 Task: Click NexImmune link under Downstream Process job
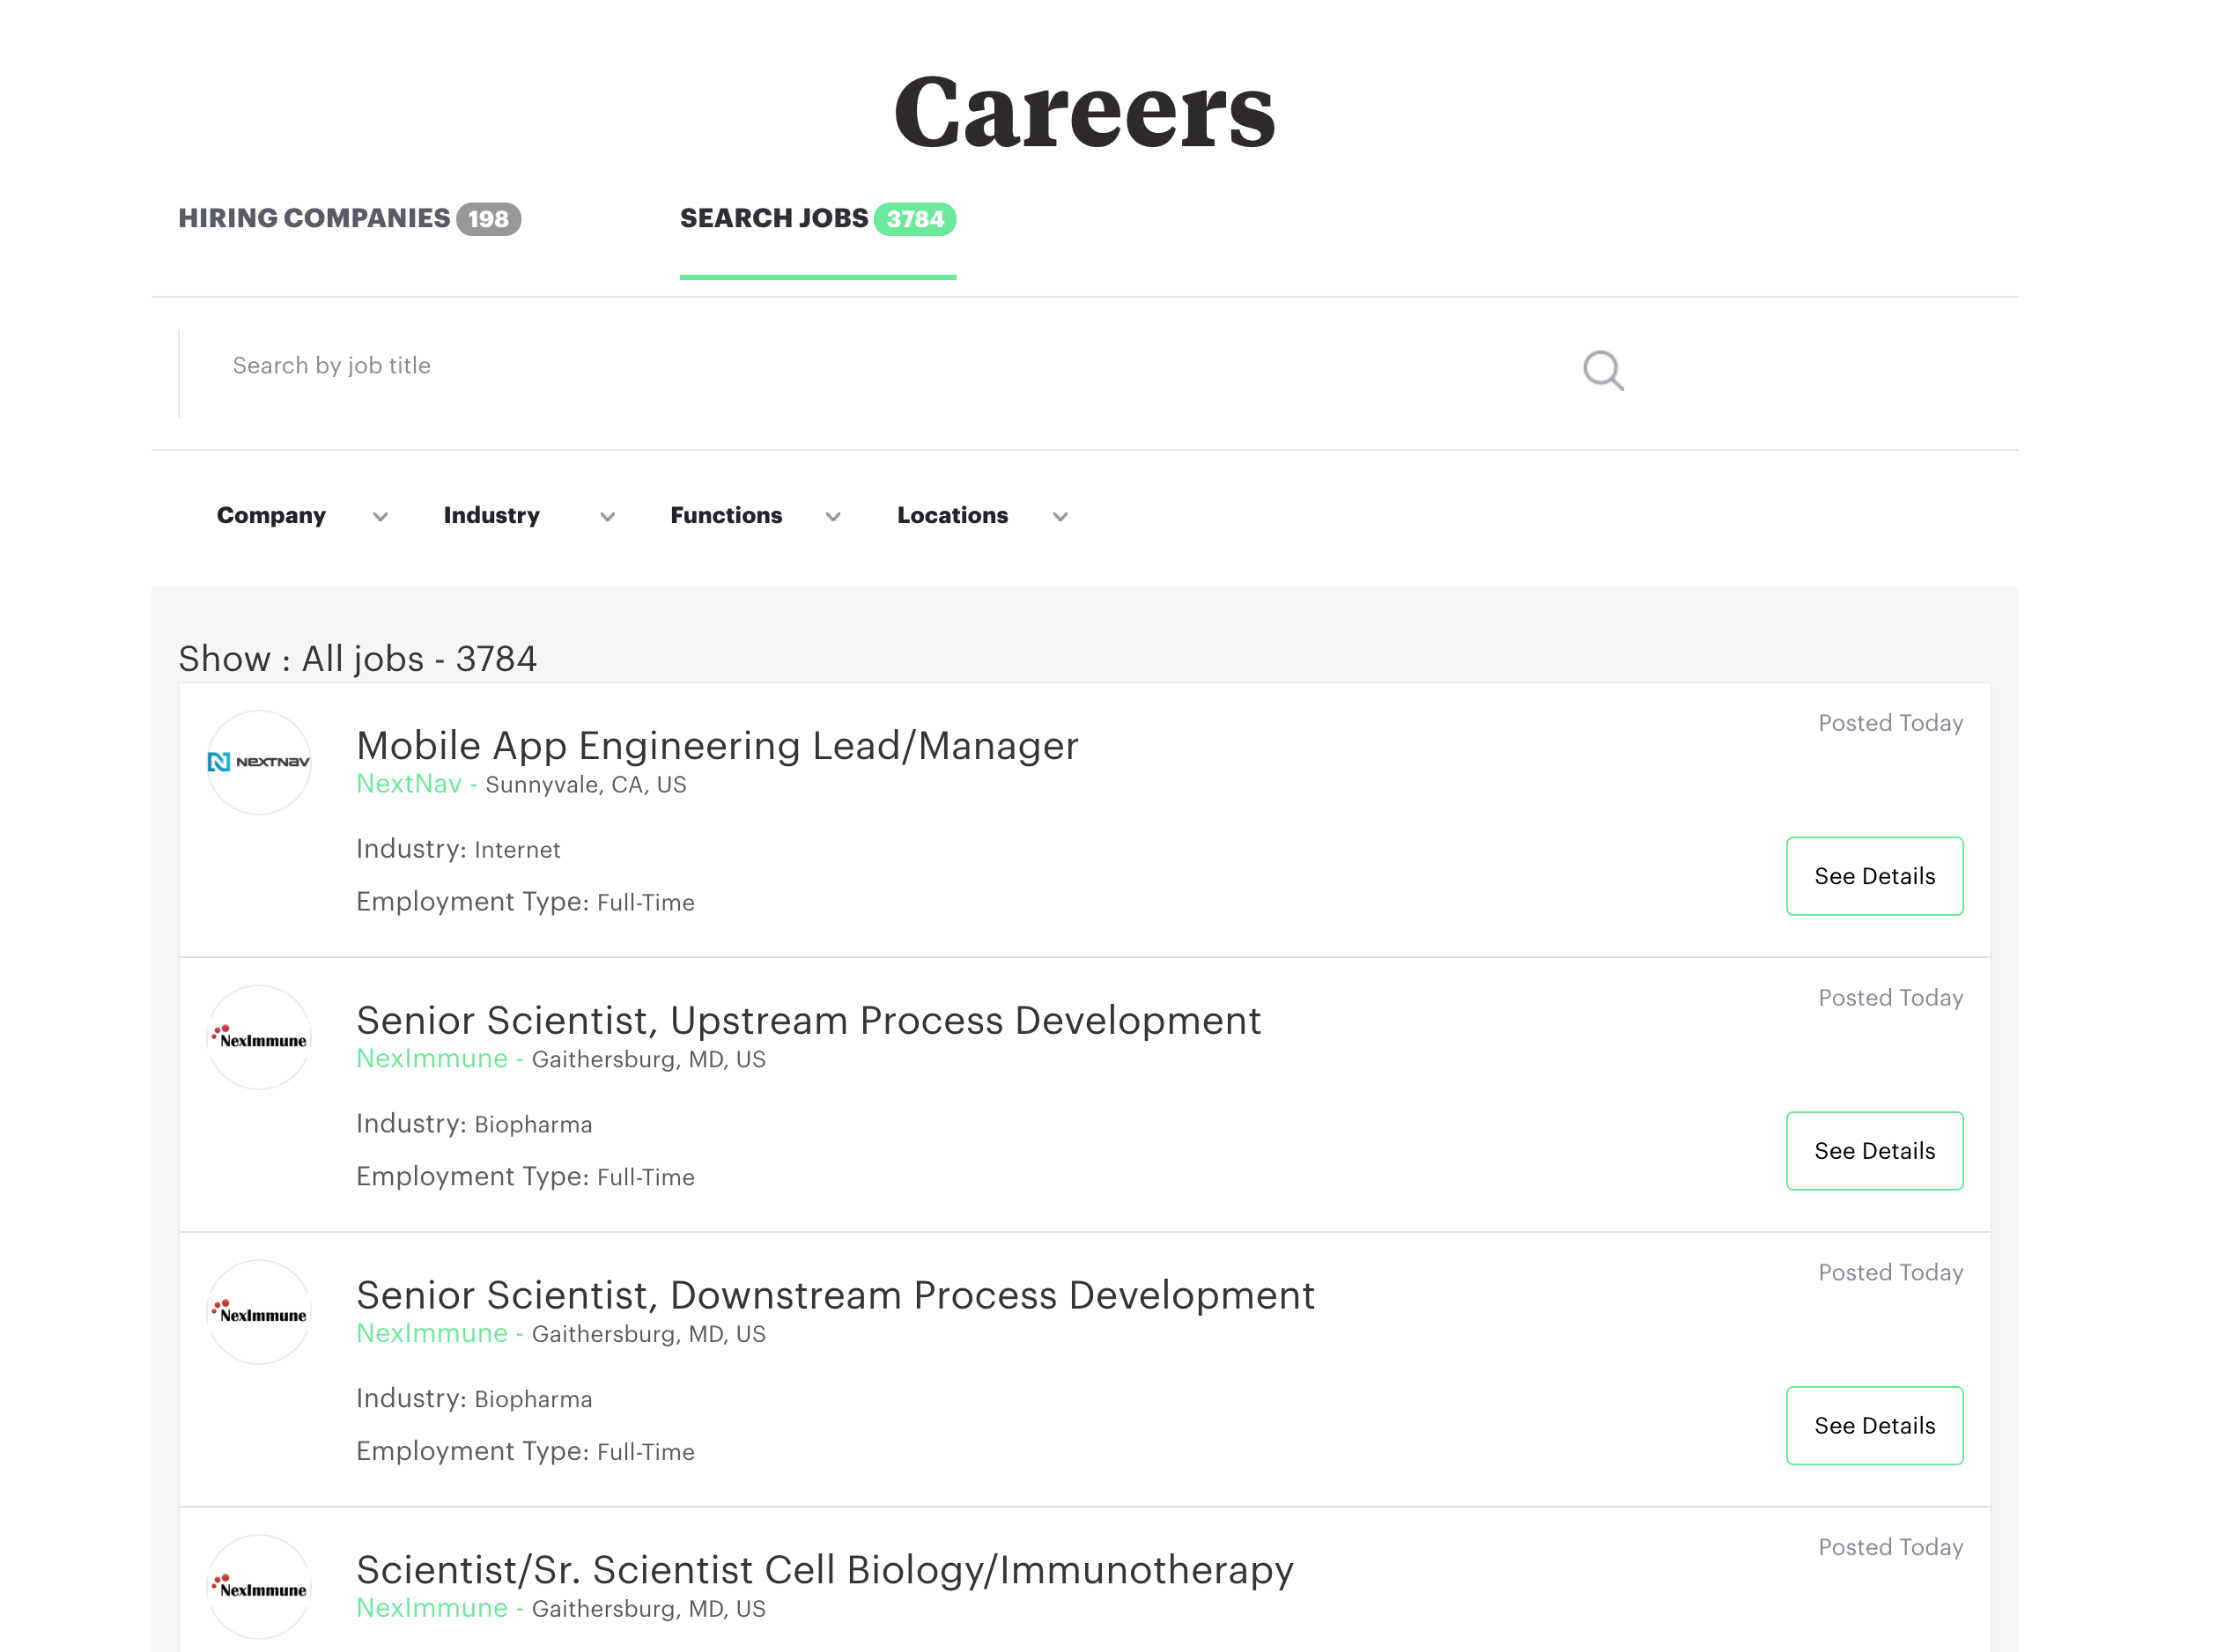click(x=431, y=1333)
